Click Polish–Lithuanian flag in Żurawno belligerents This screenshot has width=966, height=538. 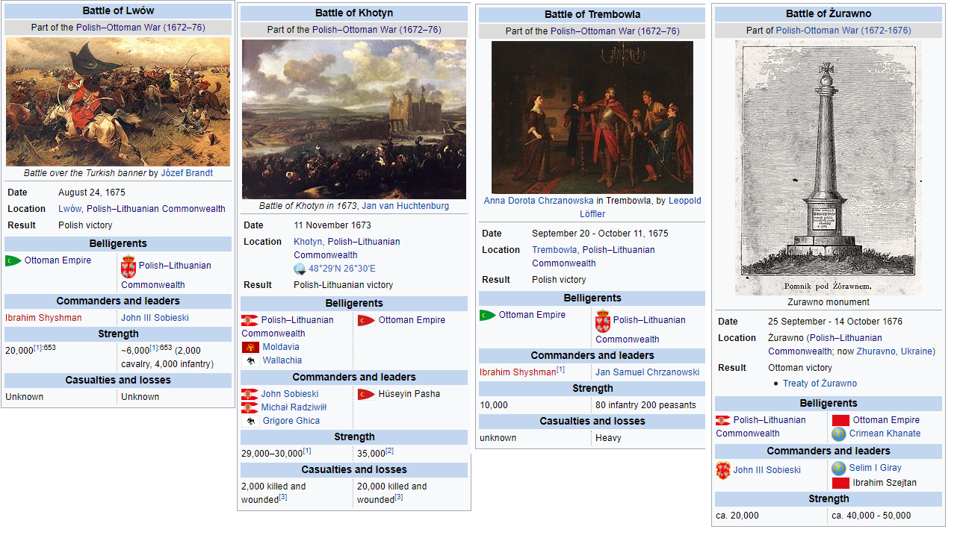click(723, 420)
